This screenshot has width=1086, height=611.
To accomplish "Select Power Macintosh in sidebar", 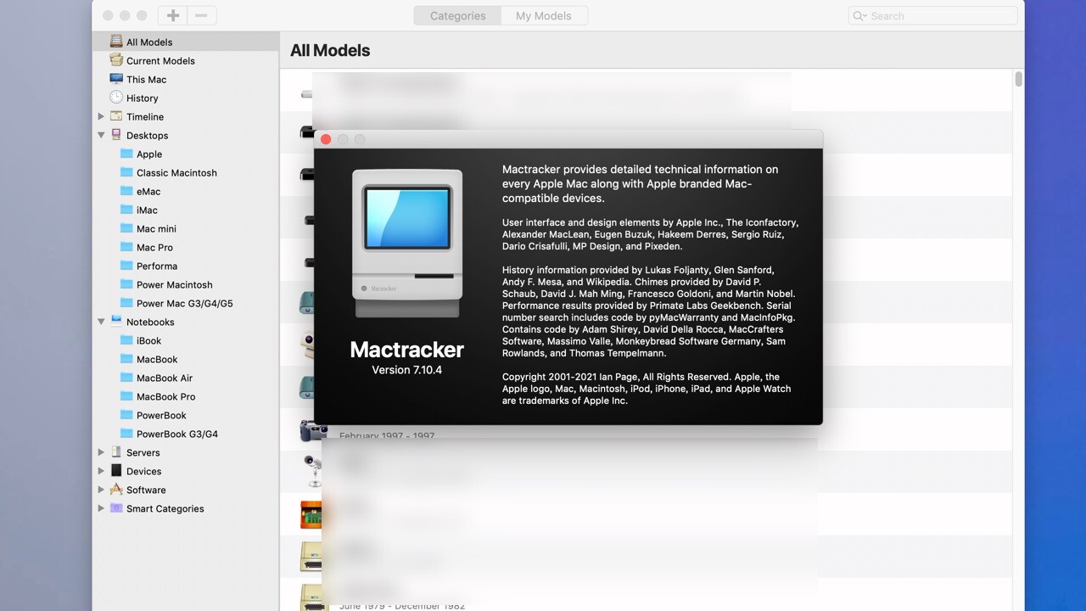I will click(175, 284).
